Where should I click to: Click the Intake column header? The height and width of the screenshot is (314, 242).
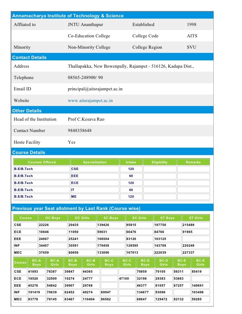(x=131, y=162)
